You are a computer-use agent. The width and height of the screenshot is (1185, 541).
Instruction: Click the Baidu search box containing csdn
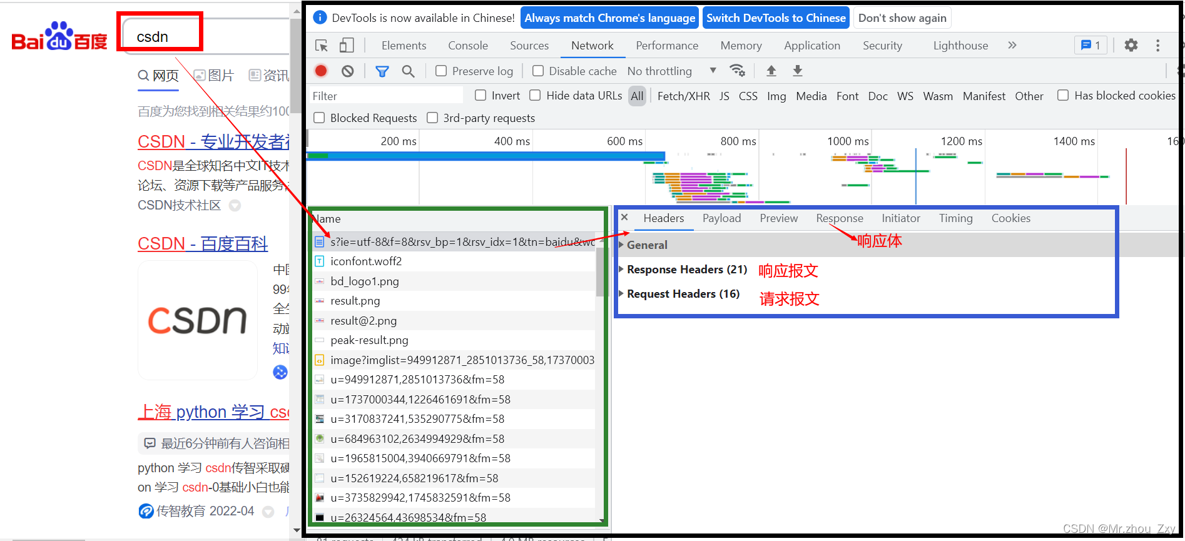click(206, 36)
